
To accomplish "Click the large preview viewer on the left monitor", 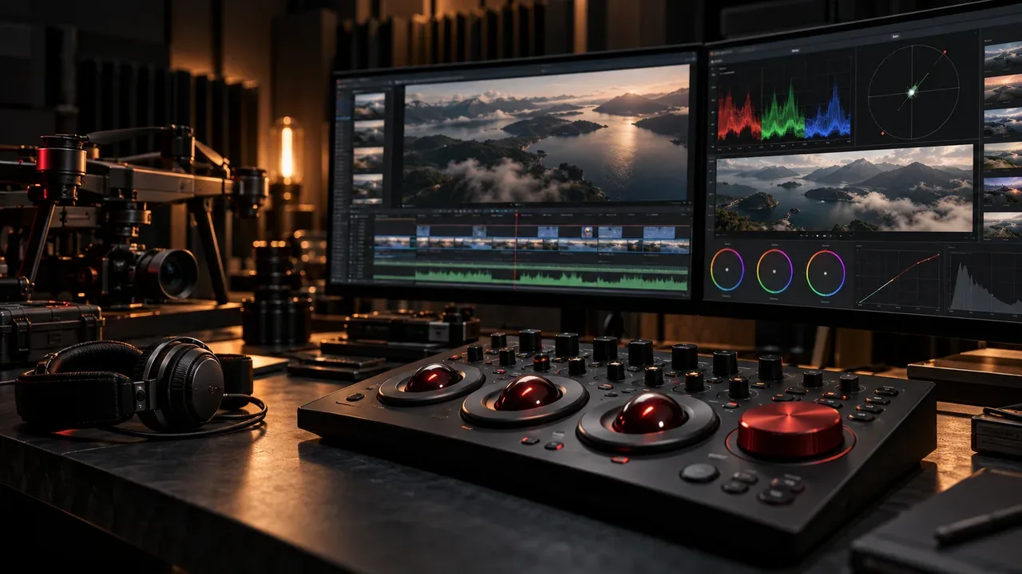I will pos(546,134).
